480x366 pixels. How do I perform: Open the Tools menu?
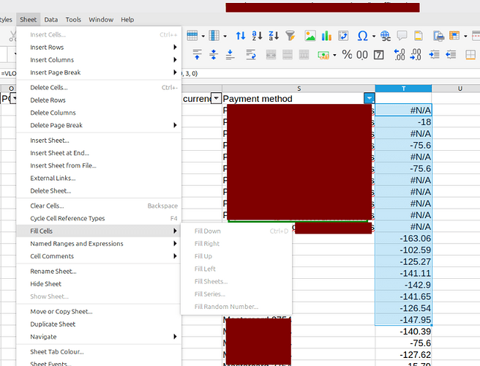coord(73,19)
